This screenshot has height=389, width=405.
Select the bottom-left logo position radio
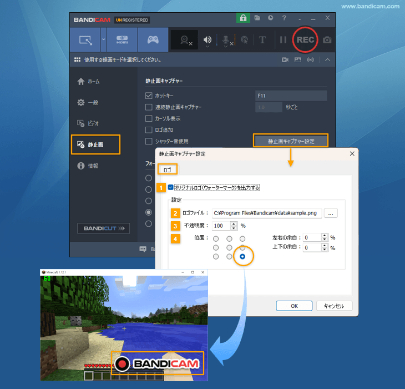[x=216, y=257]
